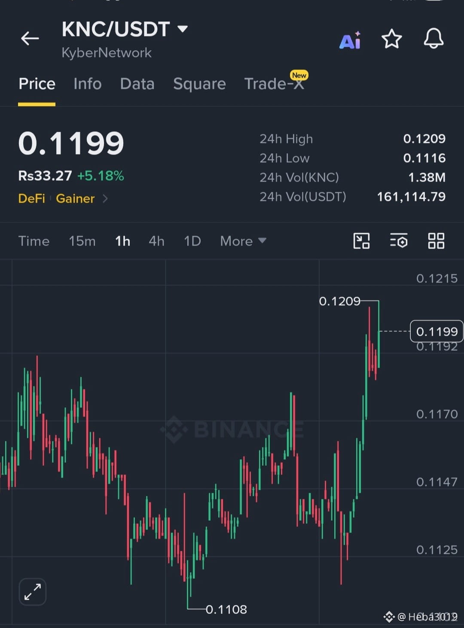The image size is (464, 628).
Task: Add KNC/USDT to favorites with the star
Action: pos(392,39)
